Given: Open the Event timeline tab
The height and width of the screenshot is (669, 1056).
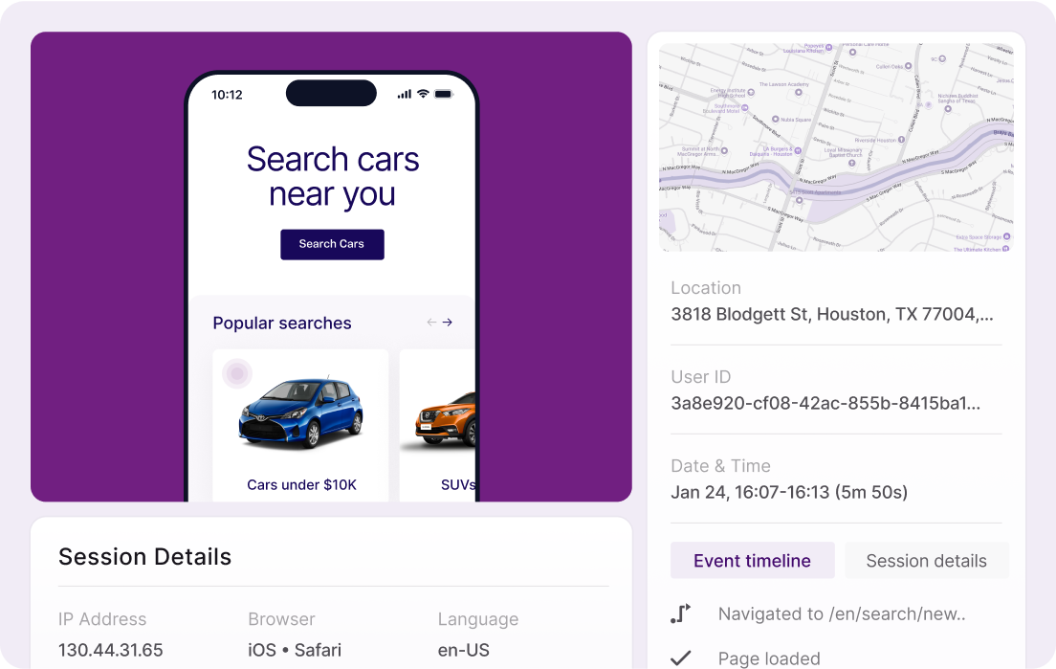Looking at the screenshot, I should (x=752, y=561).
